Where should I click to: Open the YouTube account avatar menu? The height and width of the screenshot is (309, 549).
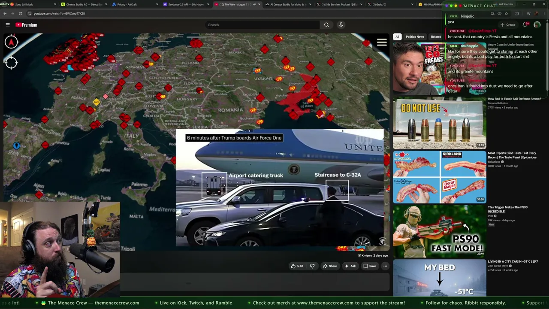click(x=537, y=25)
